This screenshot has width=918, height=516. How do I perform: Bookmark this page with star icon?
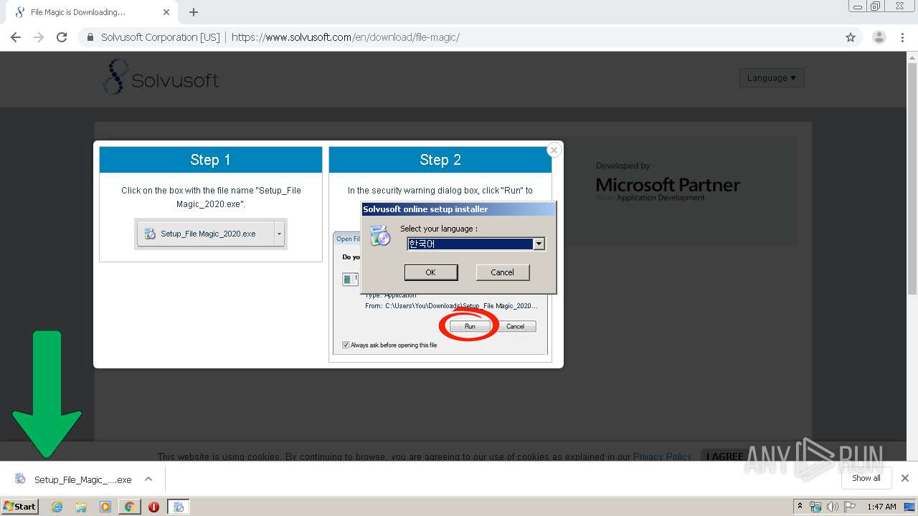coord(851,37)
